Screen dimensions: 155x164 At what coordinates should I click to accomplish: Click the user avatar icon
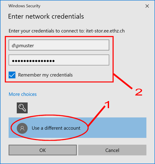tap(22, 128)
